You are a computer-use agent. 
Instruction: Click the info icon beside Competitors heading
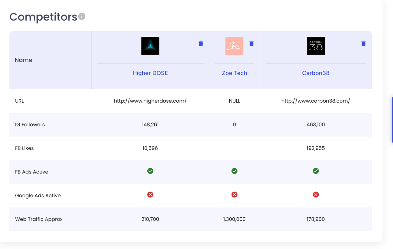click(x=82, y=17)
